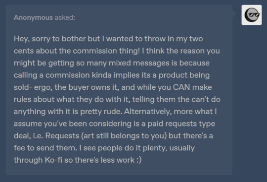Image resolution: width=267 pixels, height=182 pixels.
Task: Click the capitalized word 'CAN'
Action: (x=181, y=87)
